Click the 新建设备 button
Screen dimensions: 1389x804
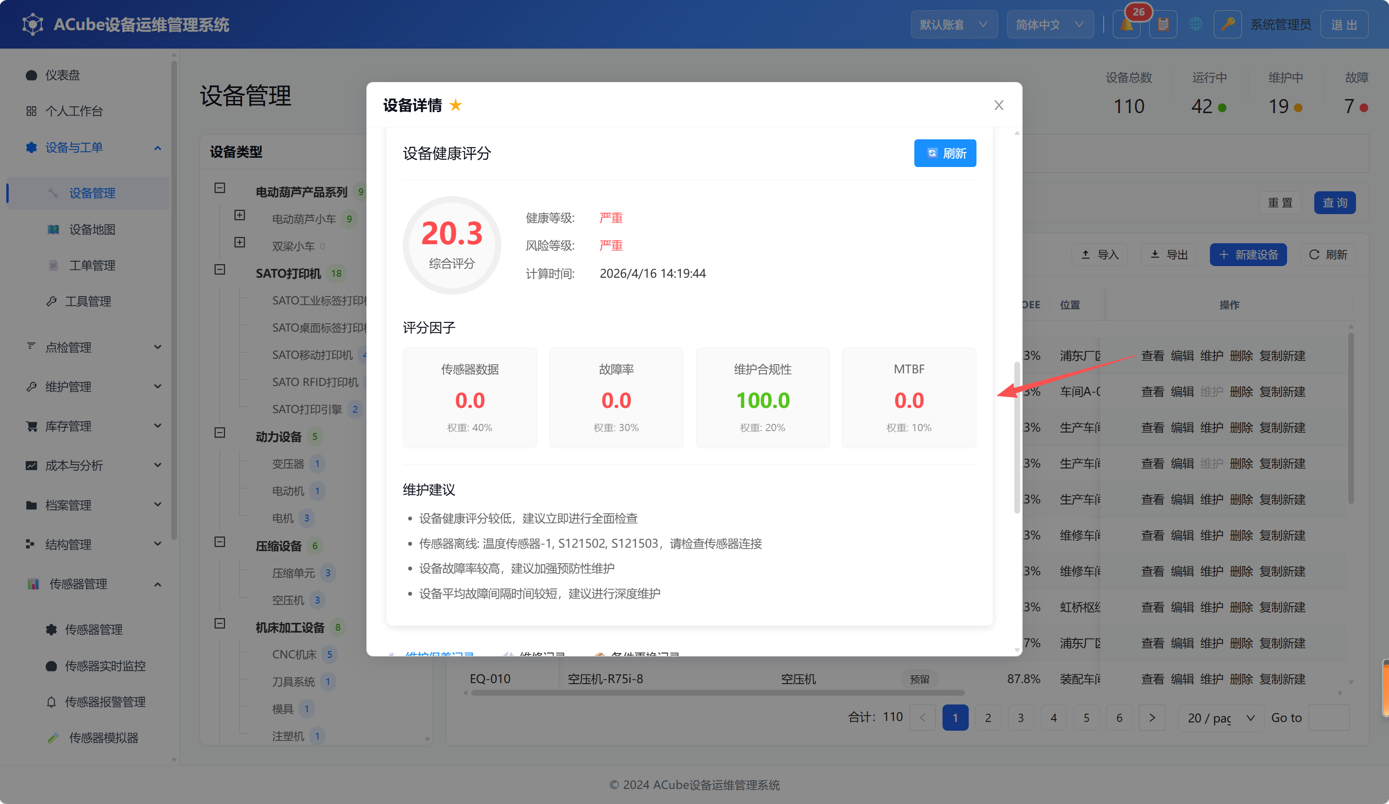pyautogui.click(x=1248, y=255)
